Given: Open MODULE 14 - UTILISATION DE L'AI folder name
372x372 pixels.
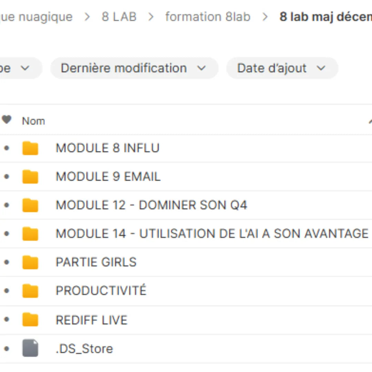Looking at the screenshot, I should (x=212, y=234).
